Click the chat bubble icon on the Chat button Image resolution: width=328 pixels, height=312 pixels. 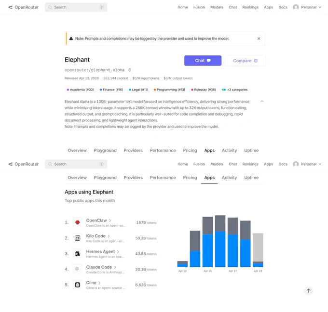click(x=208, y=61)
